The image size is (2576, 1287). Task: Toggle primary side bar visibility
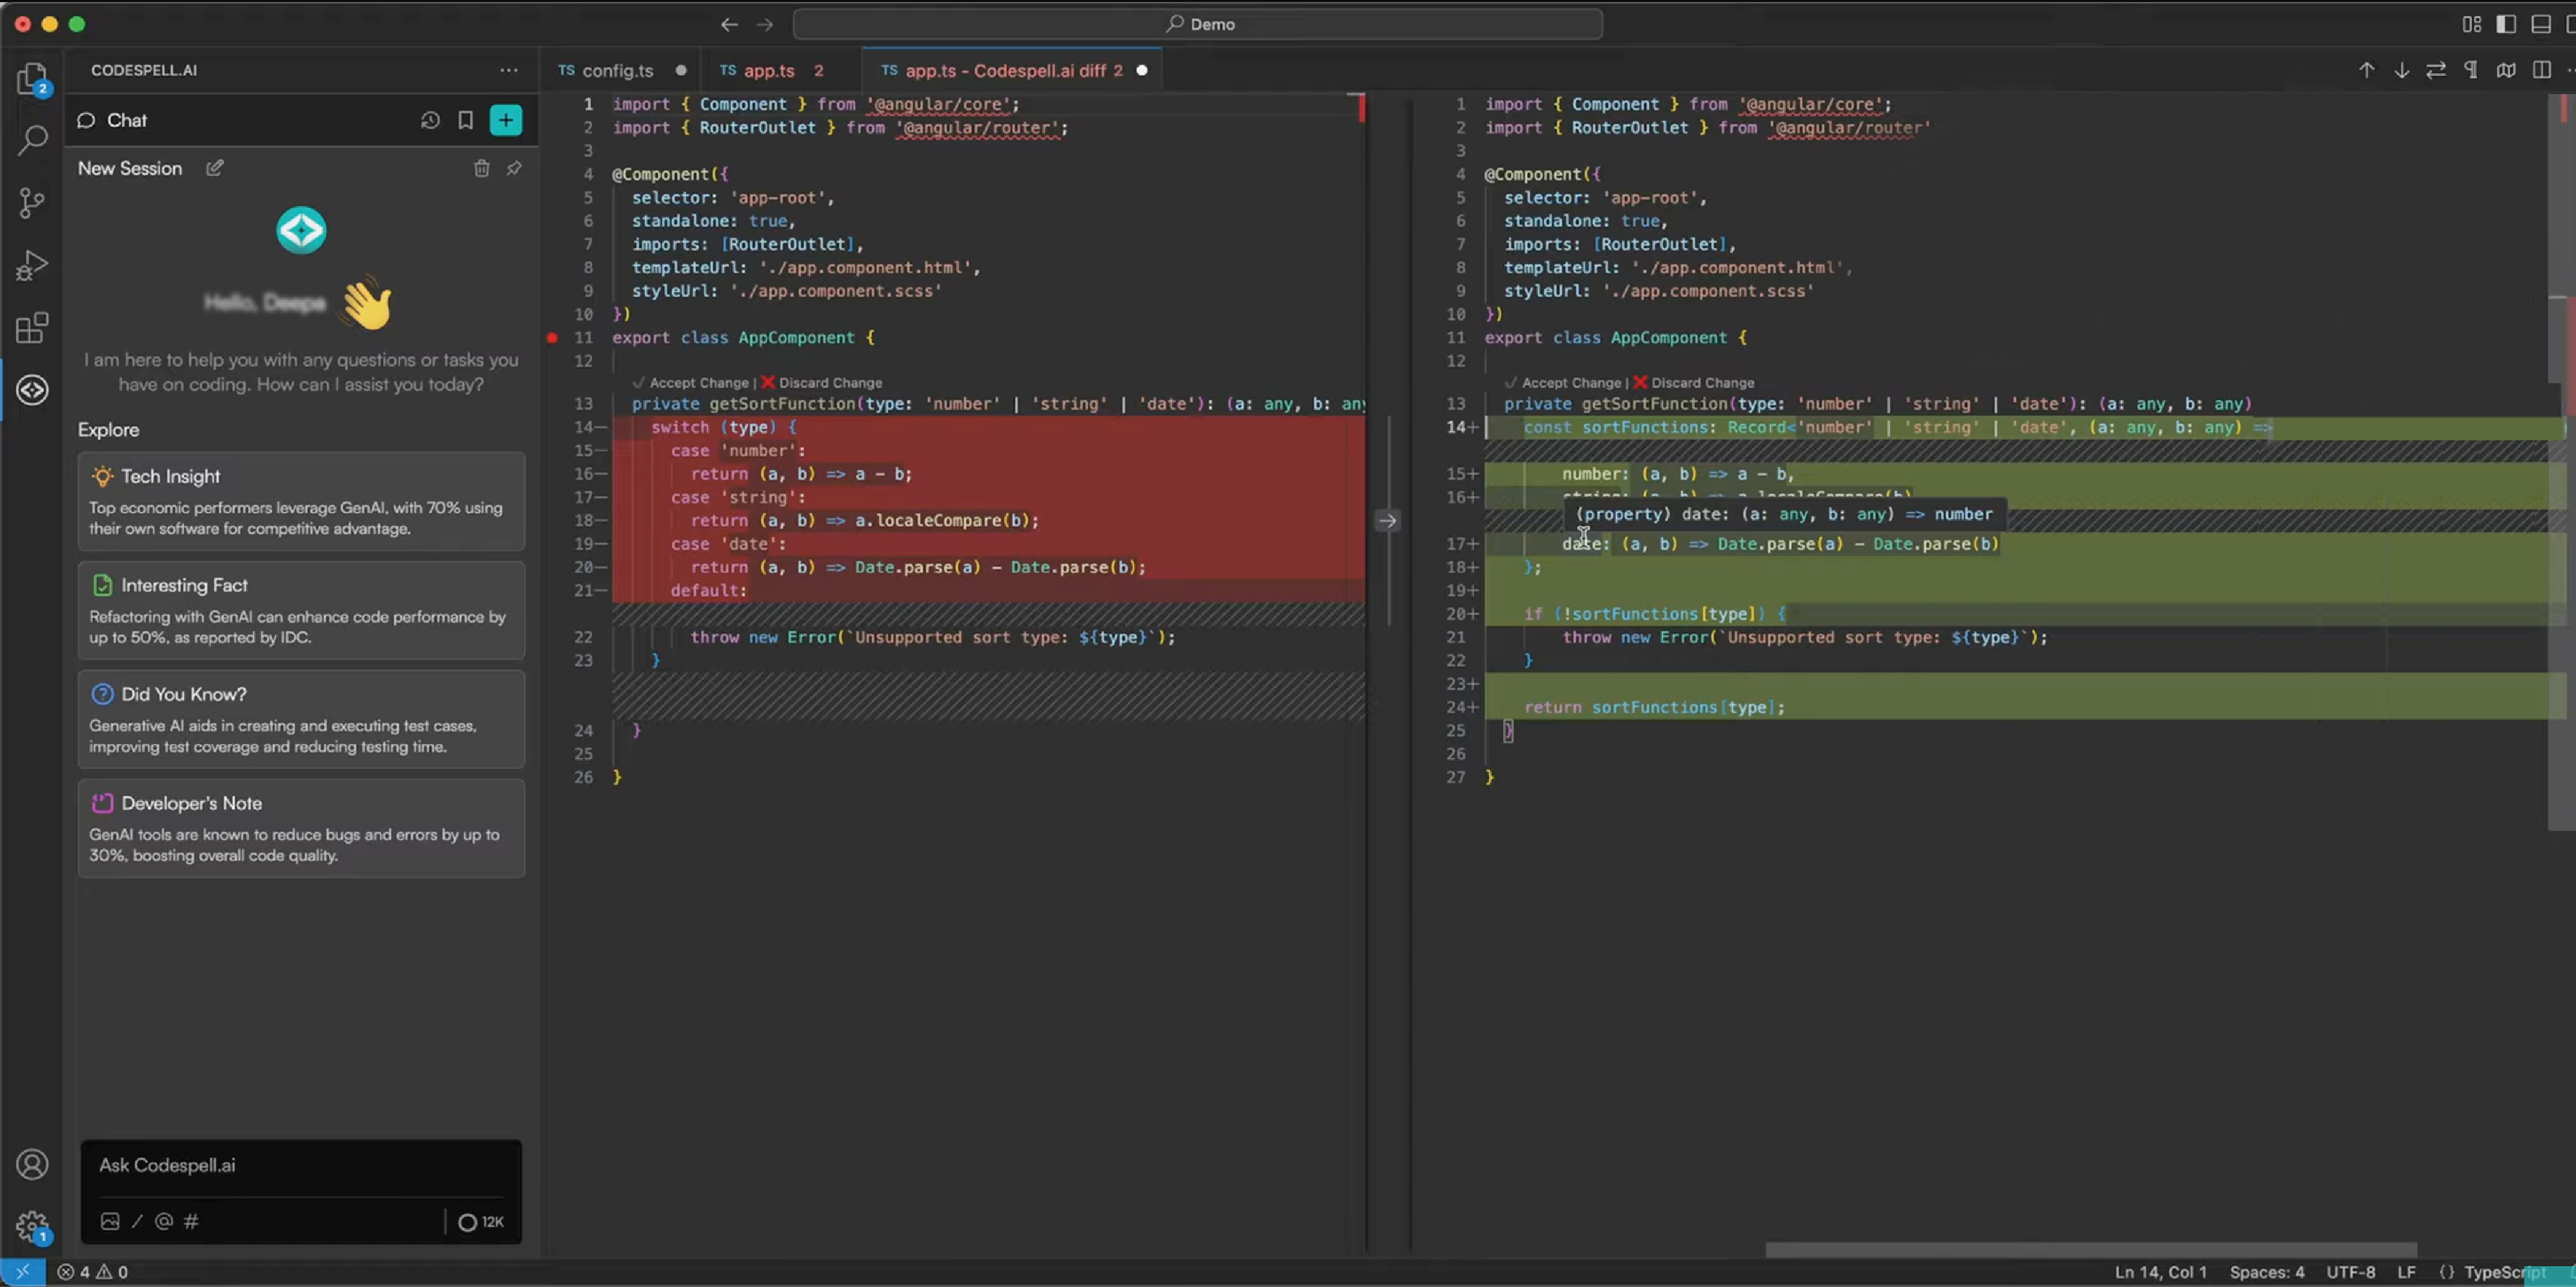(x=2506, y=24)
